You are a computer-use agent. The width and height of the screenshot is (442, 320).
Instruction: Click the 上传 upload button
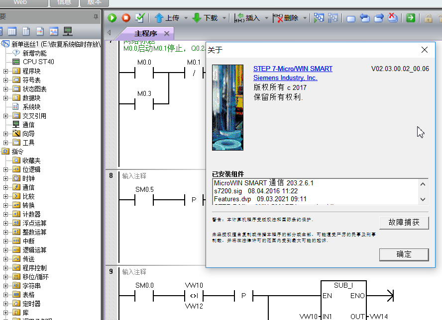tap(167, 18)
